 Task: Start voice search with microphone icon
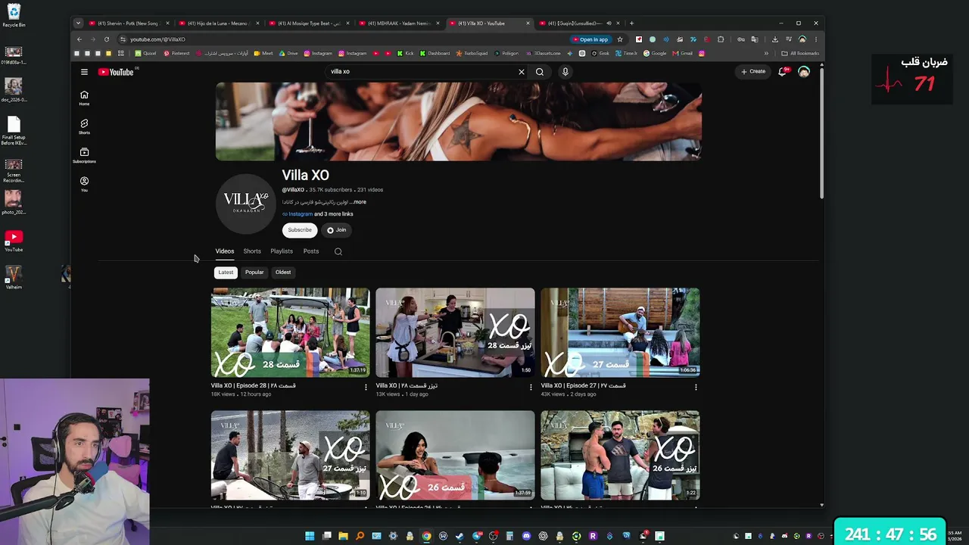565,72
